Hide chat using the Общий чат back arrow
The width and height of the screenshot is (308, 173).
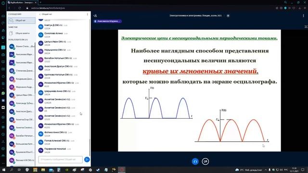click(45, 14)
